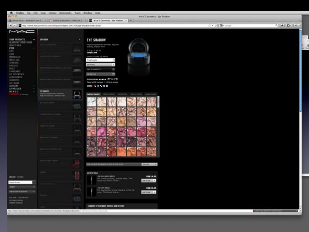Click the browser back arrow button
Image resolution: width=309 pixels, height=232 pixels.
(x=10, y=25)
